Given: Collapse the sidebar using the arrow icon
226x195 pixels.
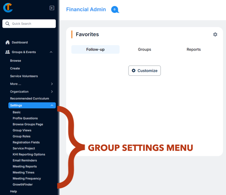Looking at the screenshot, I should pyautogui.click(x=52, y=8).
